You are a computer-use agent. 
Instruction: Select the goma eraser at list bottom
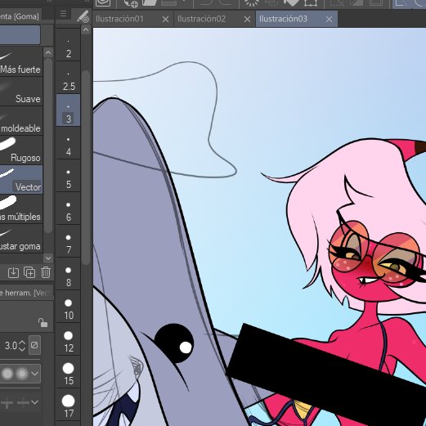point(21,239)
